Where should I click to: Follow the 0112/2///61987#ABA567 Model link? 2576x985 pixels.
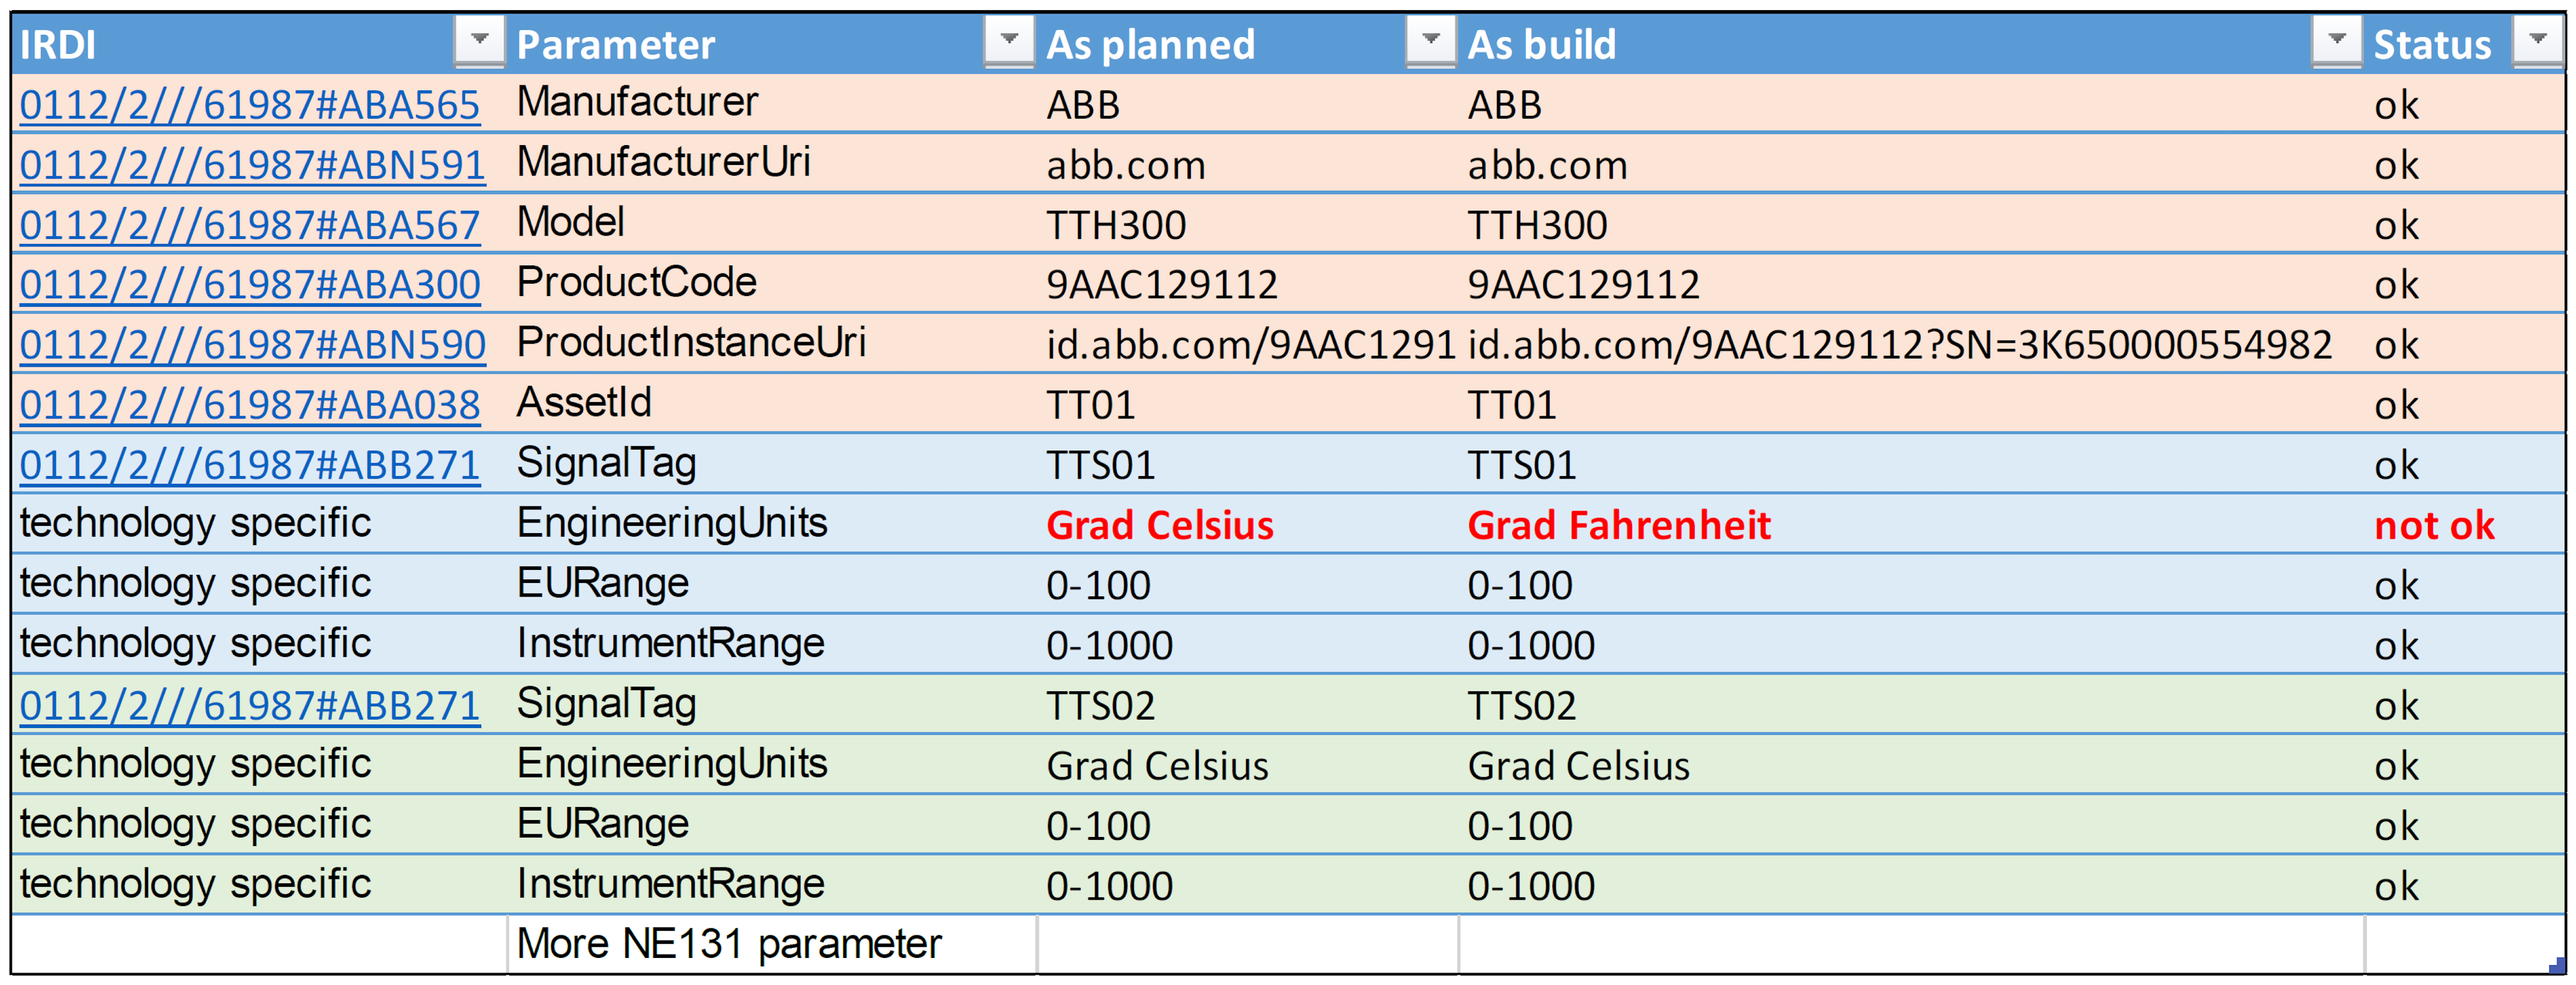(x=250, y=225)
